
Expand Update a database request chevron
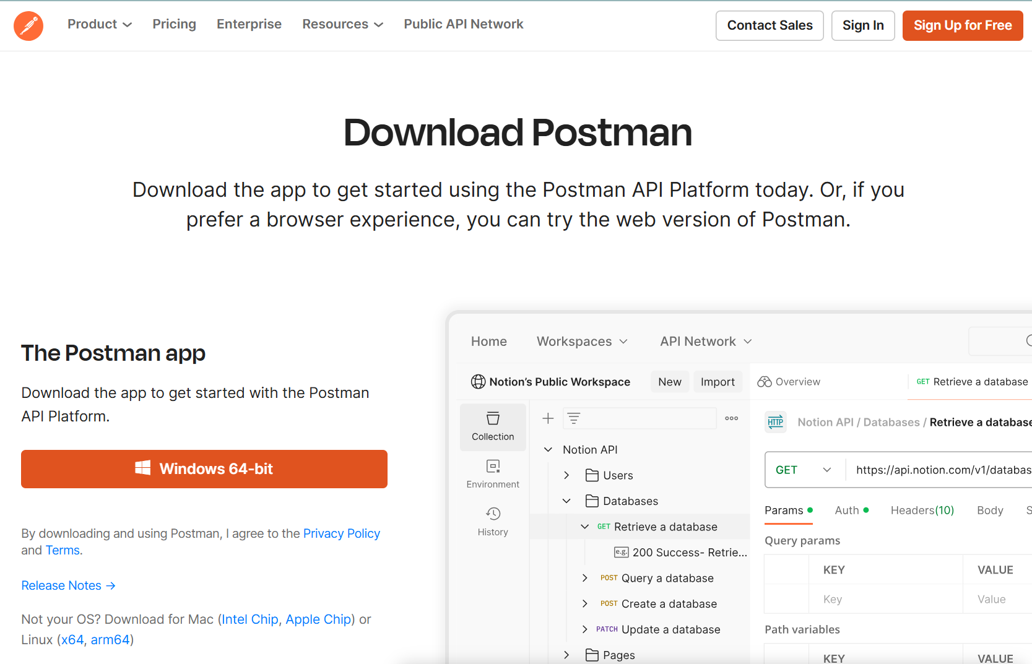(x=584, y=629)
